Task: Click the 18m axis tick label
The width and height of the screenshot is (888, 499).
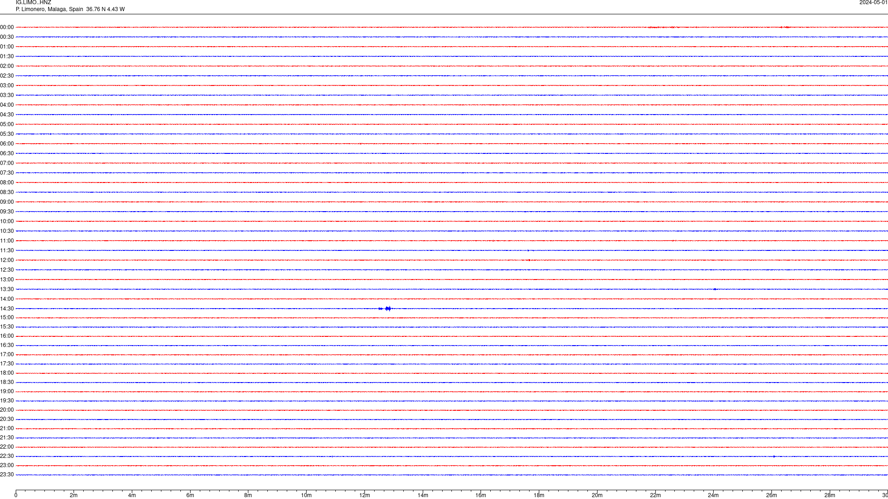Action: pos(539,495)
